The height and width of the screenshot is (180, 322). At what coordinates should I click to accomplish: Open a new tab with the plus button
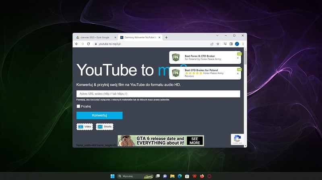[x=166, y=37]
